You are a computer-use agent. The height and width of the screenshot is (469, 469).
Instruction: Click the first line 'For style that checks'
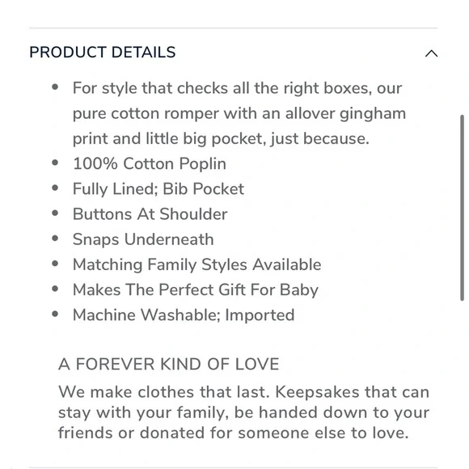[x=237, y=88]
